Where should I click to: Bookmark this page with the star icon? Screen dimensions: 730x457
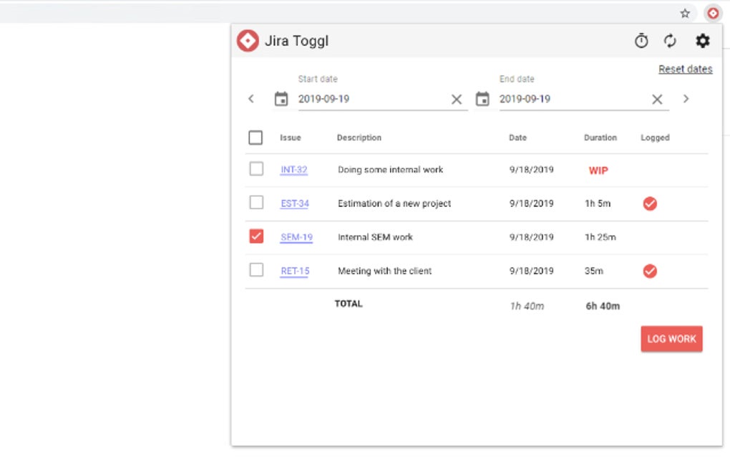tap(685, 13)
